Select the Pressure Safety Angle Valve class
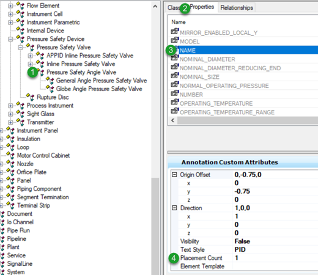The image size is (318, 275). click(x=81, y=72)
